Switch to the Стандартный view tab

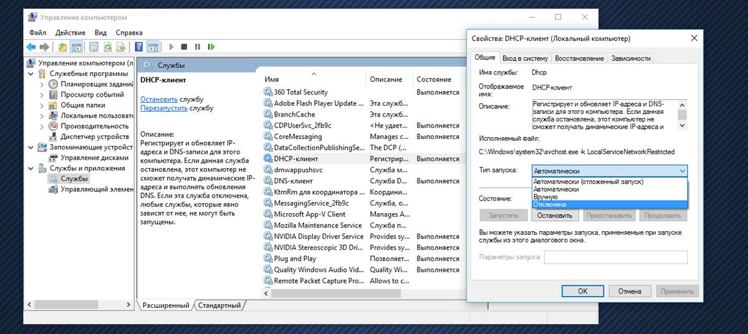[x=219, y=305]
